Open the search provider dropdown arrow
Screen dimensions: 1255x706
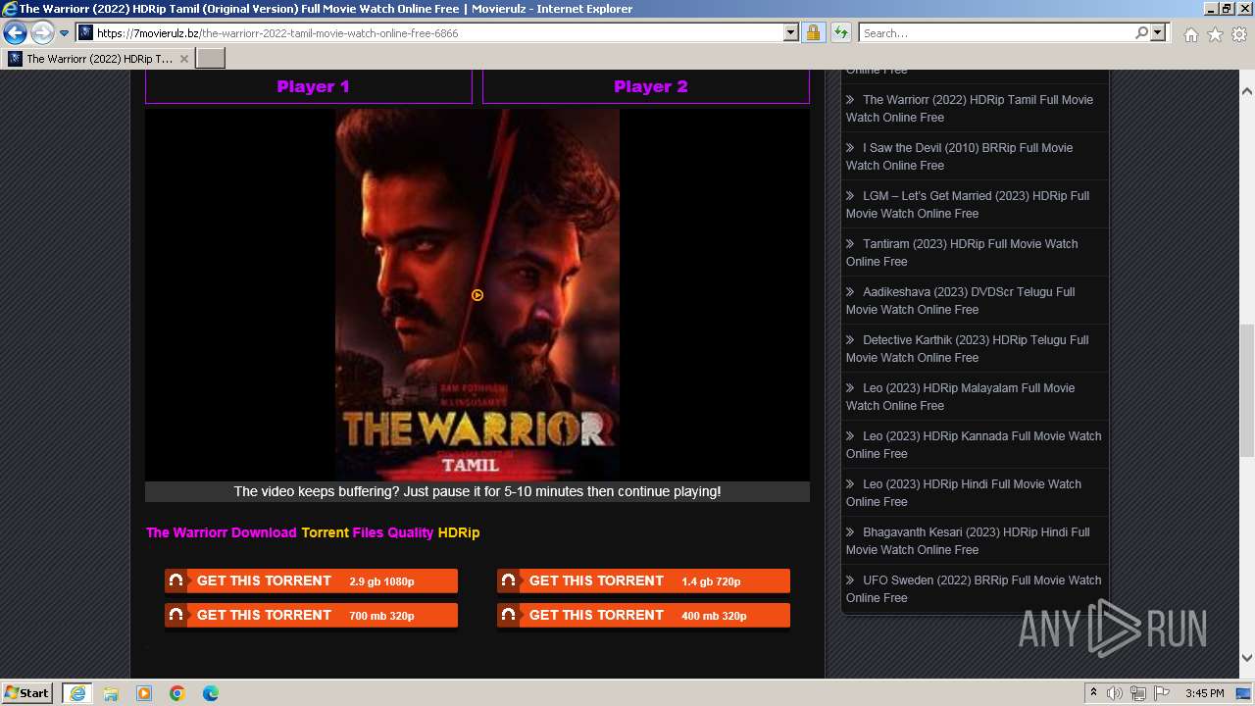[1158, 32]
